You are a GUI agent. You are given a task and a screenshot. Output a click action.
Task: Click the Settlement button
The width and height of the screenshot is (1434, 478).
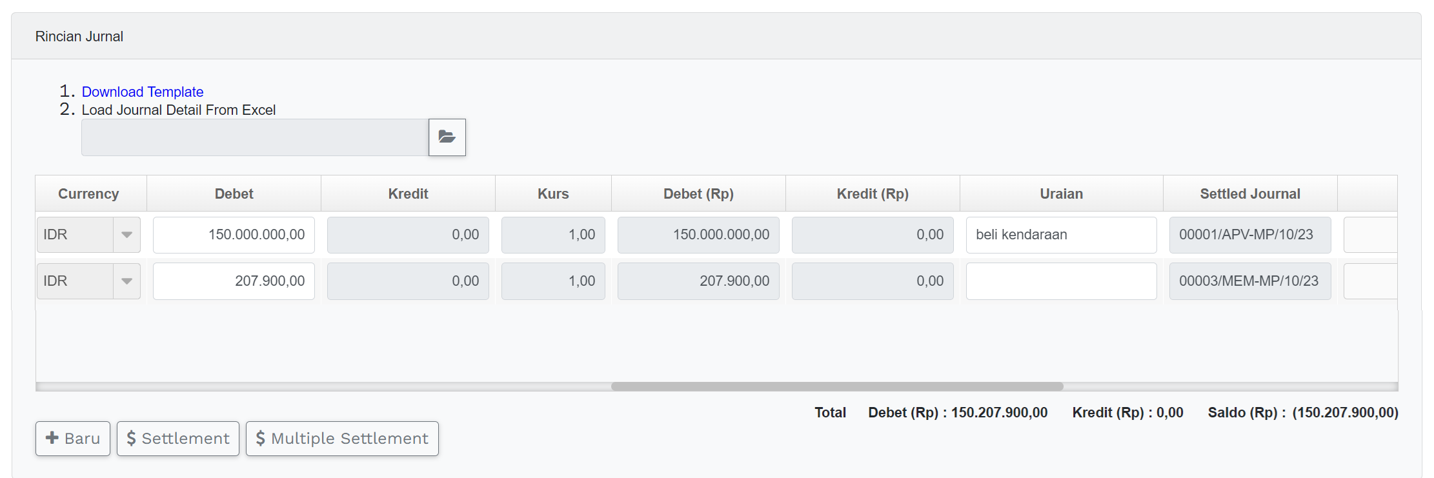point(178,439)
